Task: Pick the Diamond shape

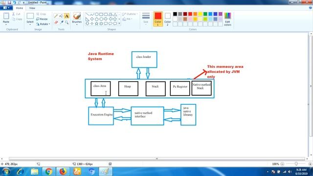Action: point(92,19)
